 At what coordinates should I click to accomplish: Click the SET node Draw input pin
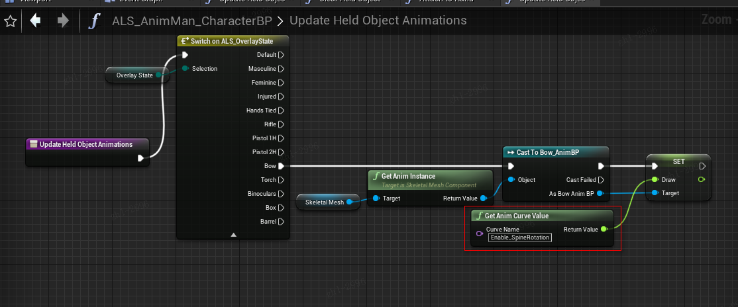pyautogui.click(x=655, y=180)
